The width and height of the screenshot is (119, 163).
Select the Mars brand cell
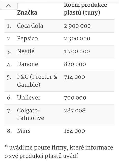(24, 131)
